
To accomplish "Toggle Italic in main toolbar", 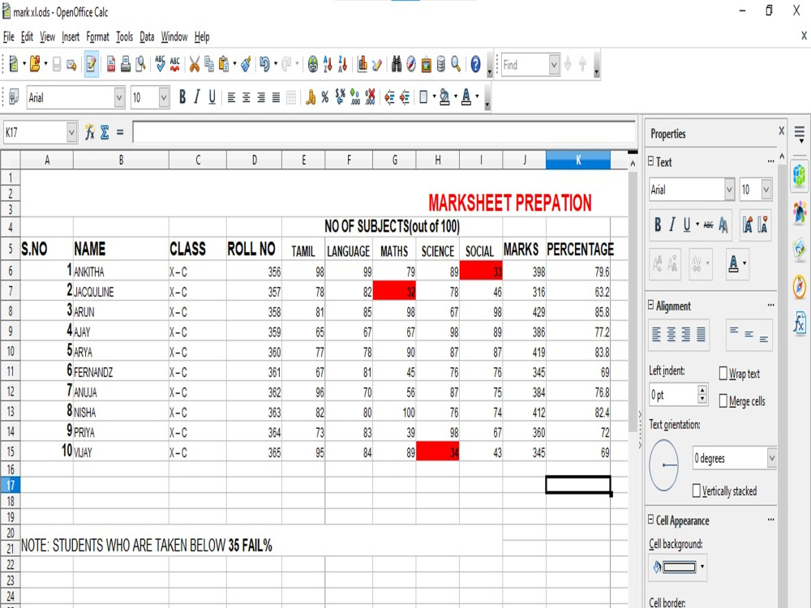I will click(x=196, y=97).
